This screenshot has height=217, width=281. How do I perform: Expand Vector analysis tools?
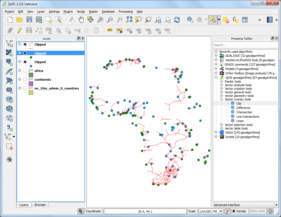pos(222,85)
